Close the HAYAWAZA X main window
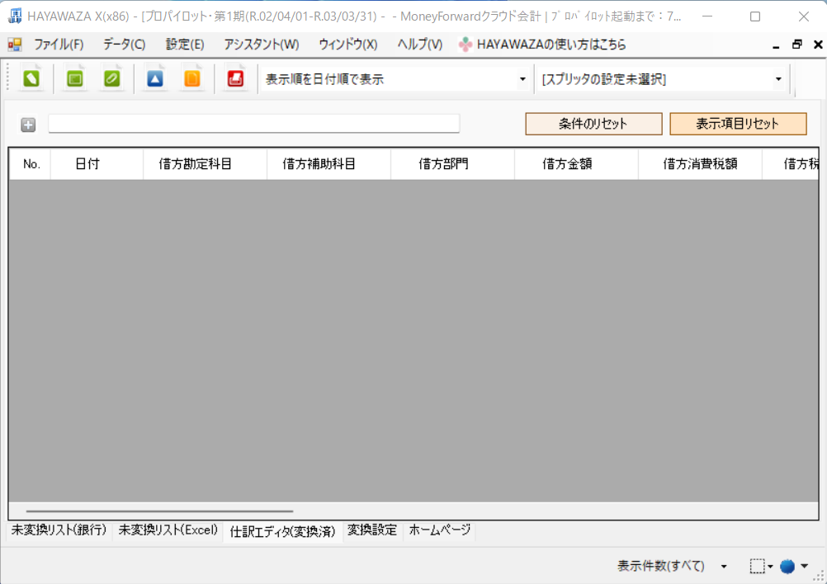This screenshot has height=584, width=827. pyautogui.click(x=803, y=16)
